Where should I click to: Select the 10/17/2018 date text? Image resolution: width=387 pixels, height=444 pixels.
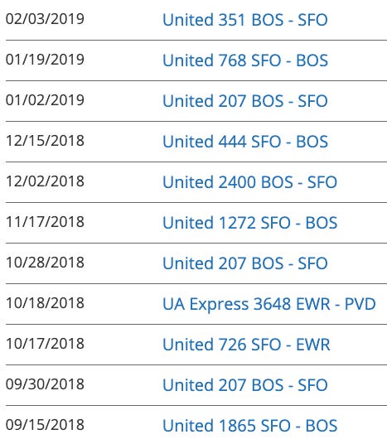pyautogui.click(x=45, y=343)
